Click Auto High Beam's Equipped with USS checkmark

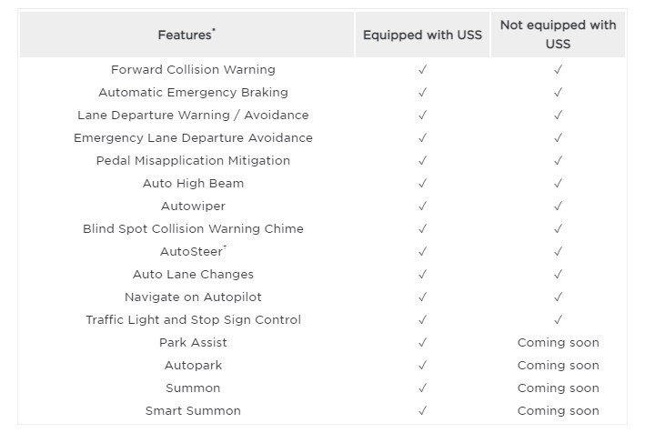[422, 183]
